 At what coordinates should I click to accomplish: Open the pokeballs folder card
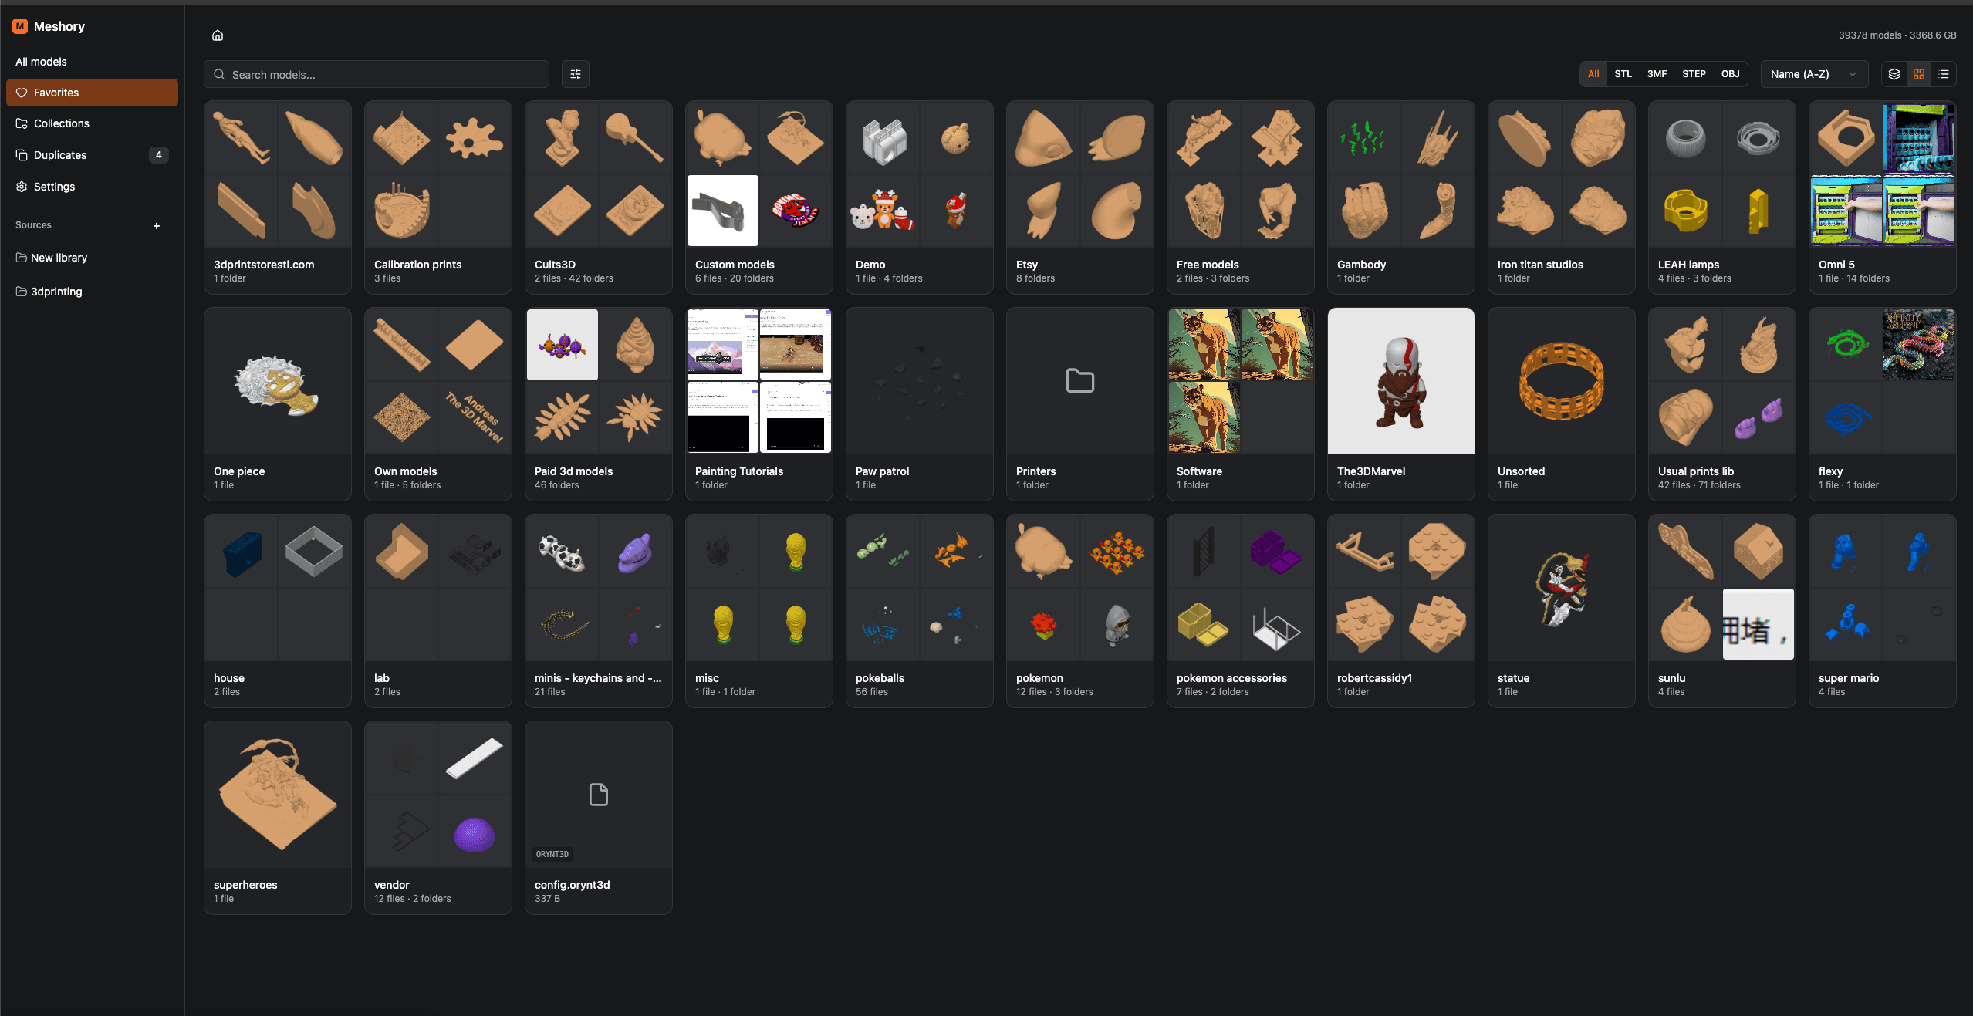coord(920,611)
